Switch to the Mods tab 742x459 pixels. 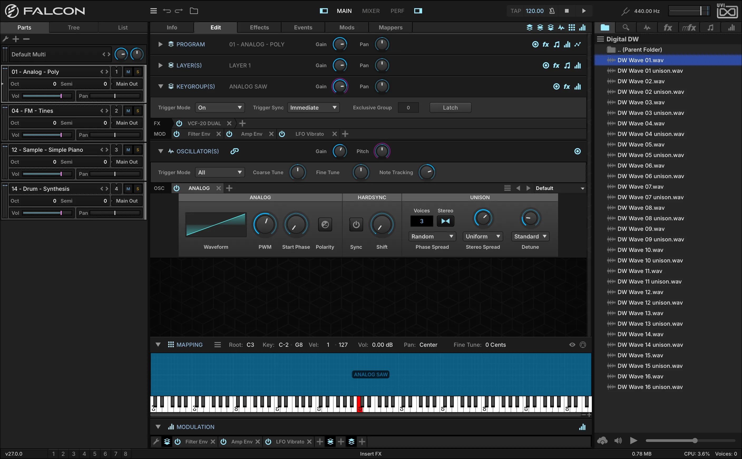coord(346,28)
